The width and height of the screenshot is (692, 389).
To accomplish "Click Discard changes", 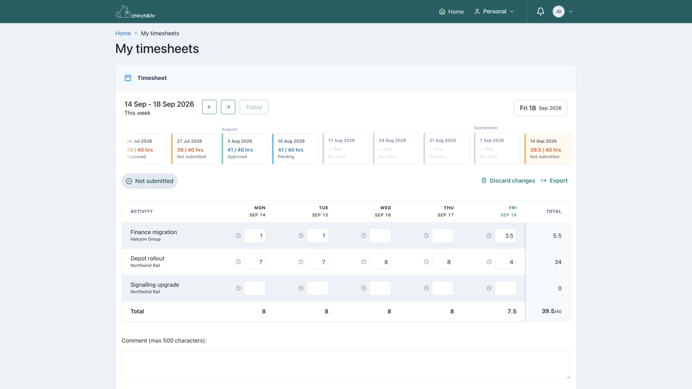I will coord(508,181).
